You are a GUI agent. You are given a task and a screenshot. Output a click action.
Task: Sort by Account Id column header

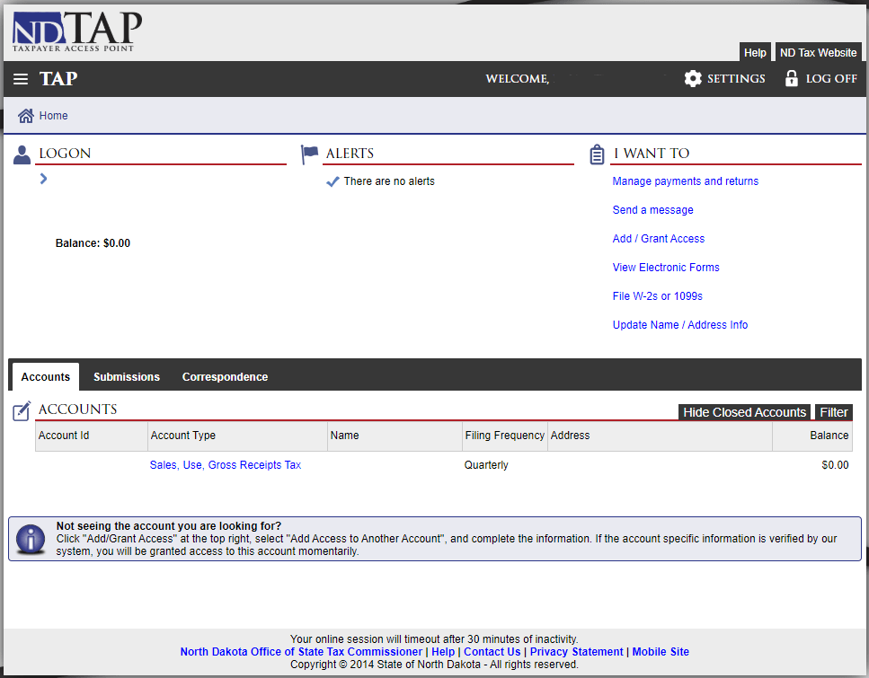click(92, 436)
